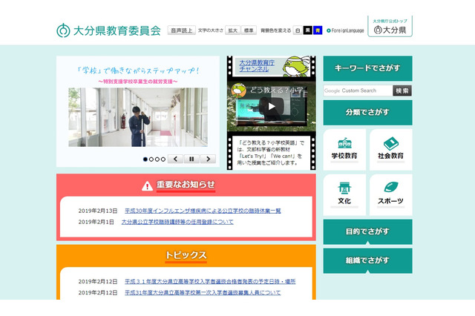Image resolution: width=475 pixels, height=316 pixels.
Task: Open the 合格者発表の予定日時・場所 topic link
Action: click(210, 281)
